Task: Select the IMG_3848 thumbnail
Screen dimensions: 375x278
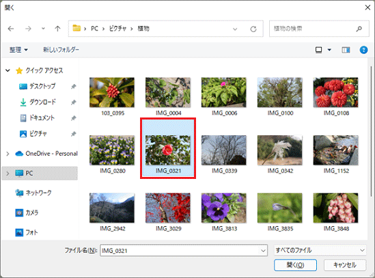Action: (336, 208)
